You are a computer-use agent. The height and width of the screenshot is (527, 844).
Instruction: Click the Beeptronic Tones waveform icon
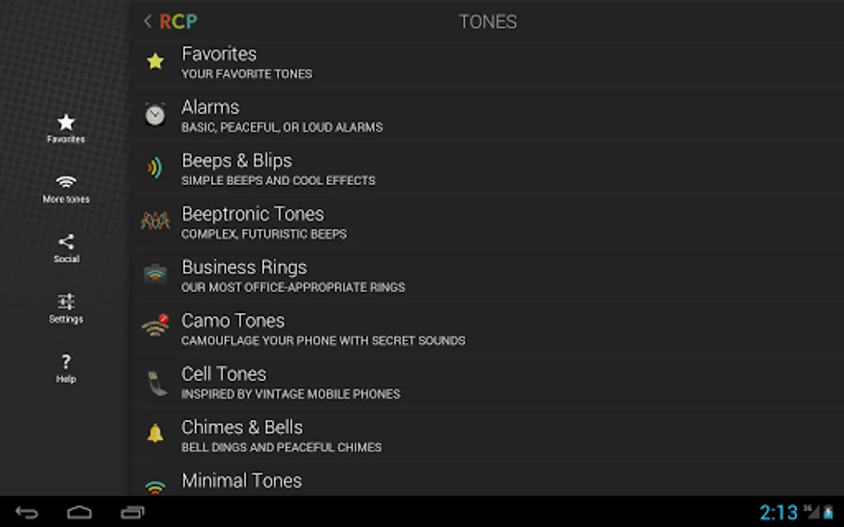(155, 221)
